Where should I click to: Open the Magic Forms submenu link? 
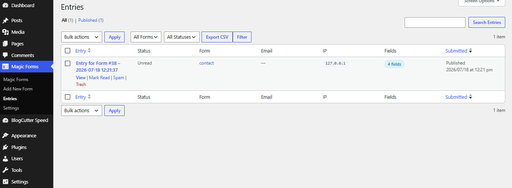tap(16, 80)
